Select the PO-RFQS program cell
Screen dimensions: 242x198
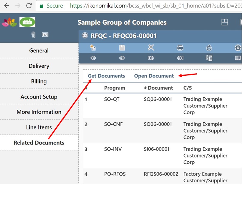[x=115, y=174]
